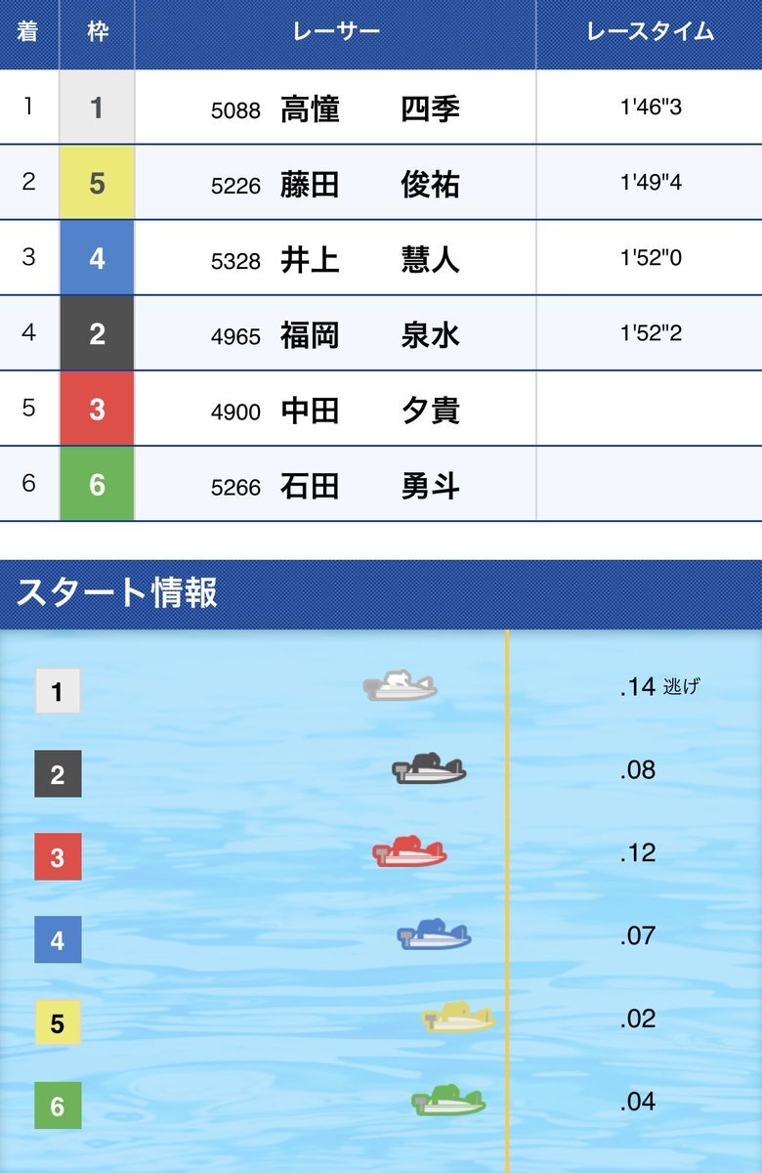Click the green boat icon in lane 6
762x1173 pixels.
pos(448,1102)
